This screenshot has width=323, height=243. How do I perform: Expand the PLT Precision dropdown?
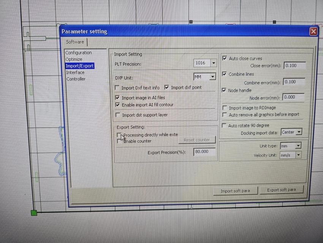(213, 63)
